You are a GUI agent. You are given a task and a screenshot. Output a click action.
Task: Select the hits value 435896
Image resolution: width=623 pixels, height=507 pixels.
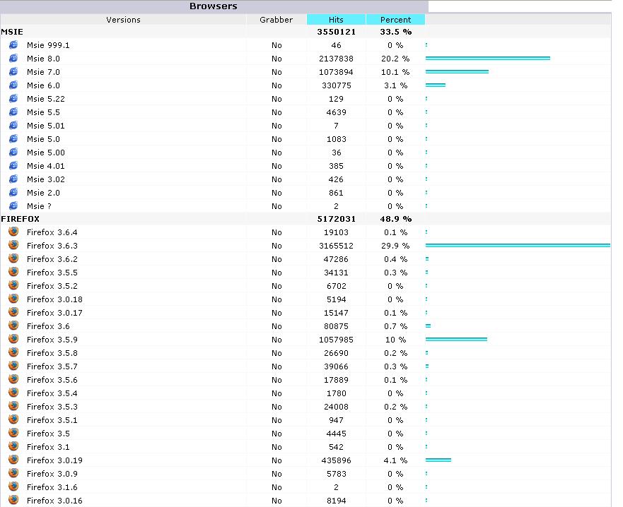[336, 460]
